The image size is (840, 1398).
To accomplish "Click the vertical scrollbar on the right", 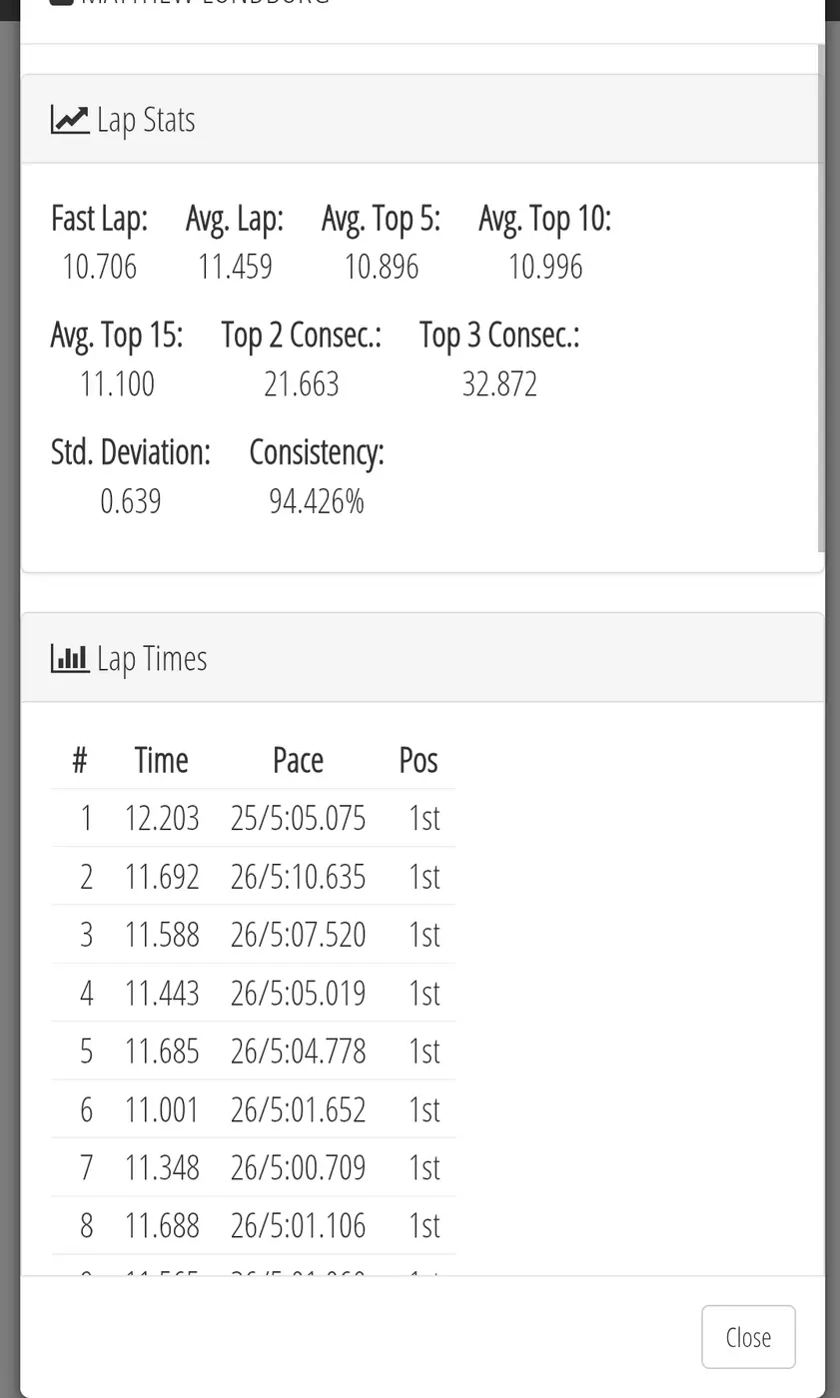I will [821, 298].
